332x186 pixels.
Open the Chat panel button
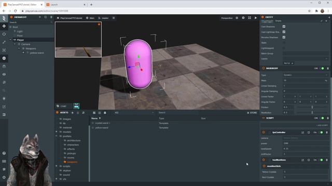[62, 106]
